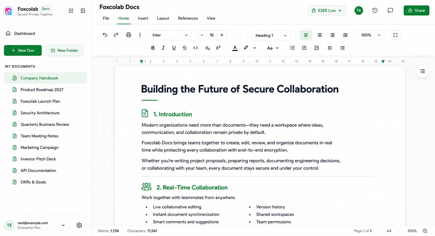The width and height of the screenshot is (435, 236).
Task: Toggle strikethrough formatting
Action: (185, 48)
